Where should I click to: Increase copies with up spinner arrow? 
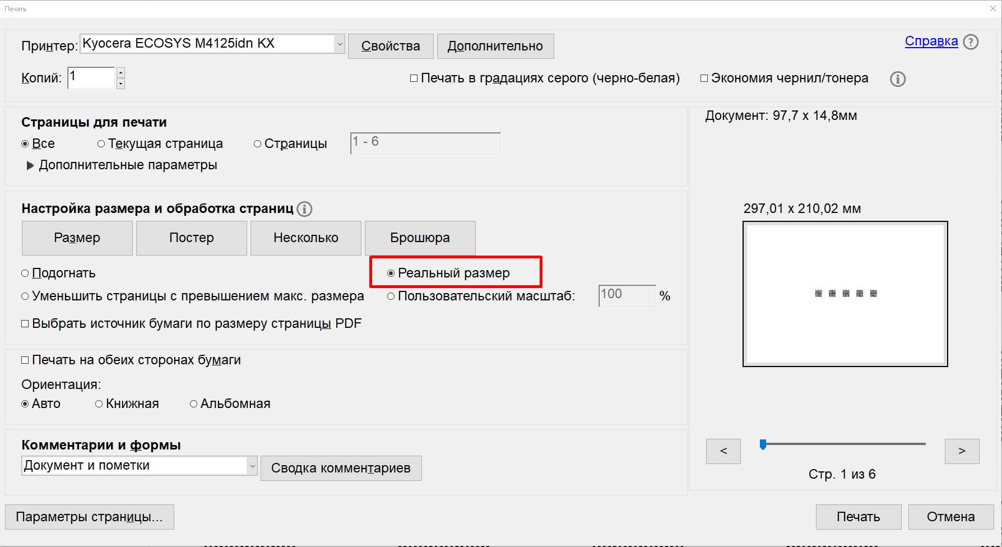point(120,73)
